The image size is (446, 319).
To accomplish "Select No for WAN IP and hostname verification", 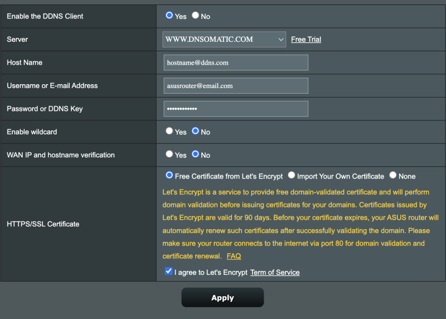I will click(195, 154).
